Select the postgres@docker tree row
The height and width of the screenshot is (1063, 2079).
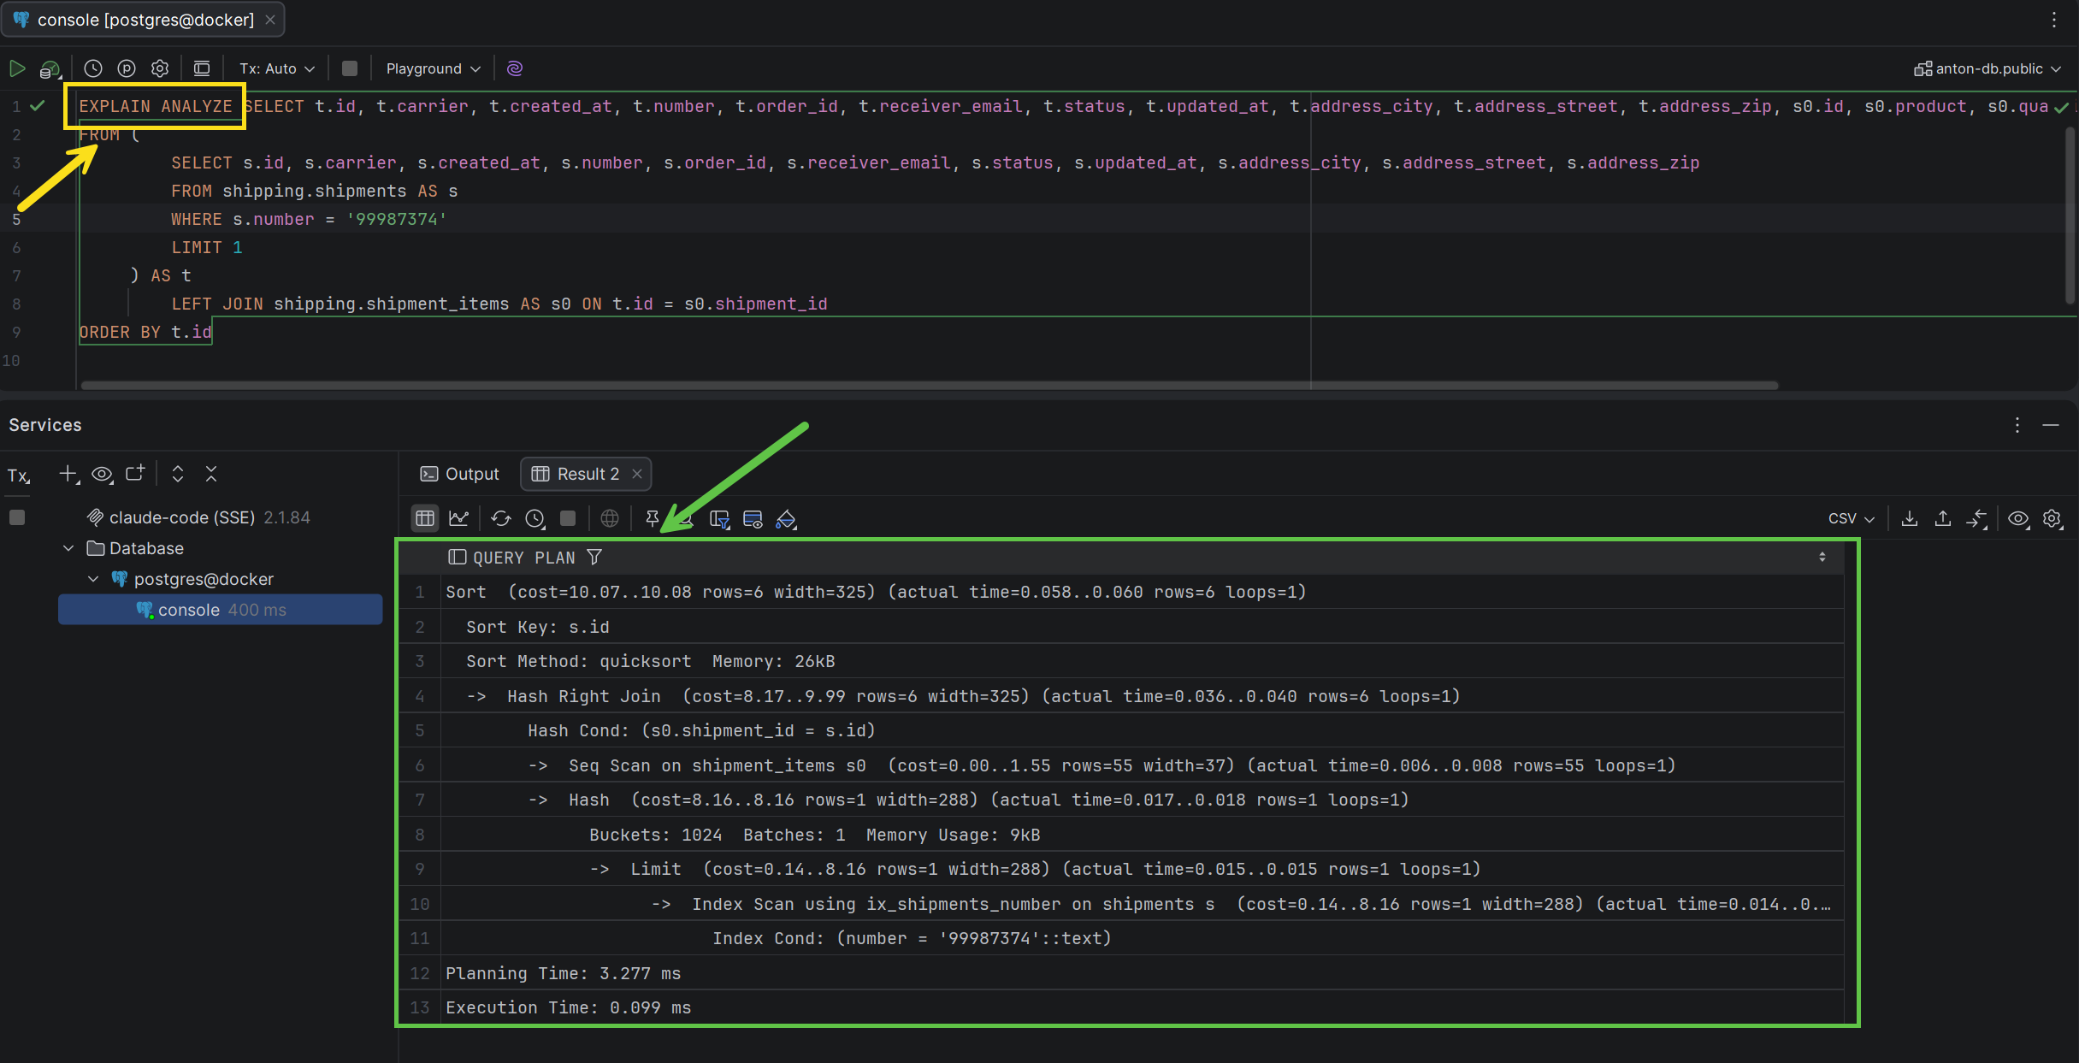point(204,579)
